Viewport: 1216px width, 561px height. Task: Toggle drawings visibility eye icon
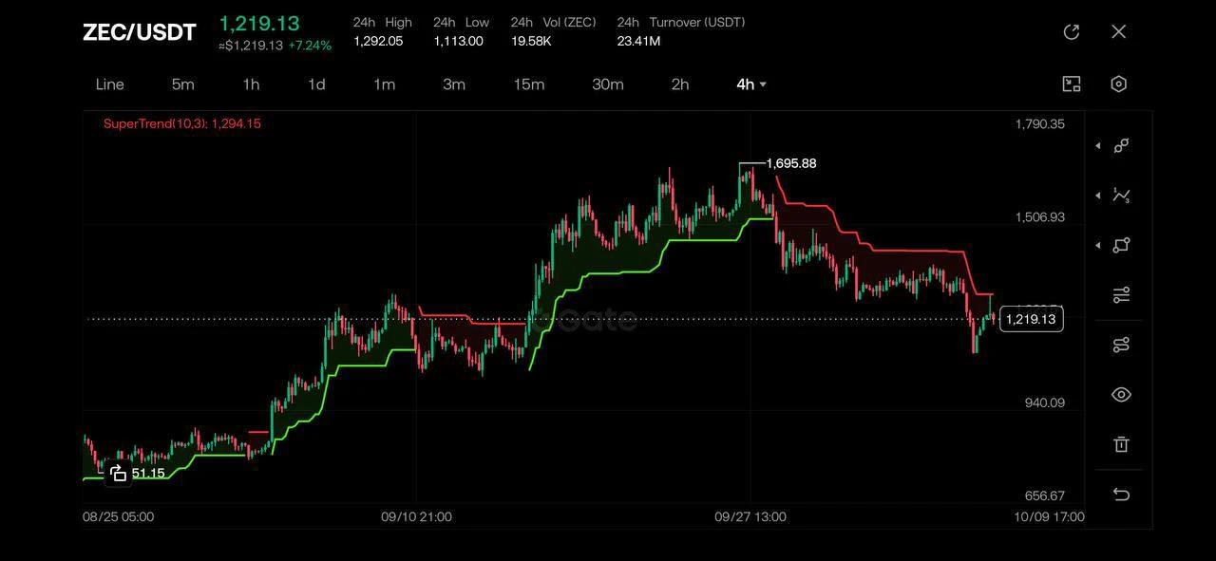point(1121,395)
